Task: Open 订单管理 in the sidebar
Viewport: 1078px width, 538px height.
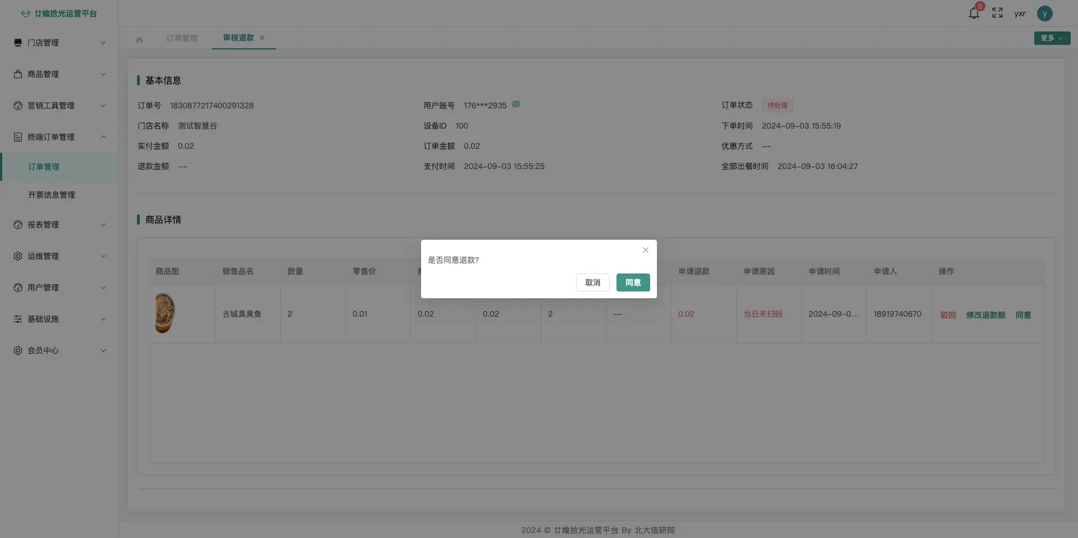Action: (x=59, y=167)
